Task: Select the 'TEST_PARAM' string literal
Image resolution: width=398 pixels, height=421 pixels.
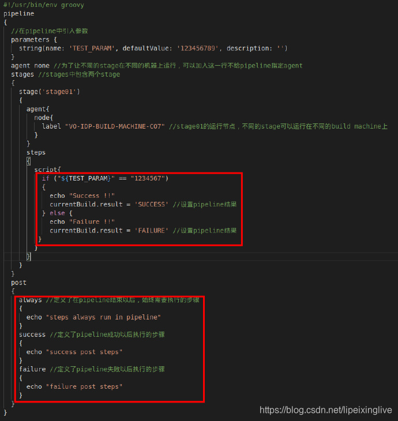Action: tap(92, 48)
